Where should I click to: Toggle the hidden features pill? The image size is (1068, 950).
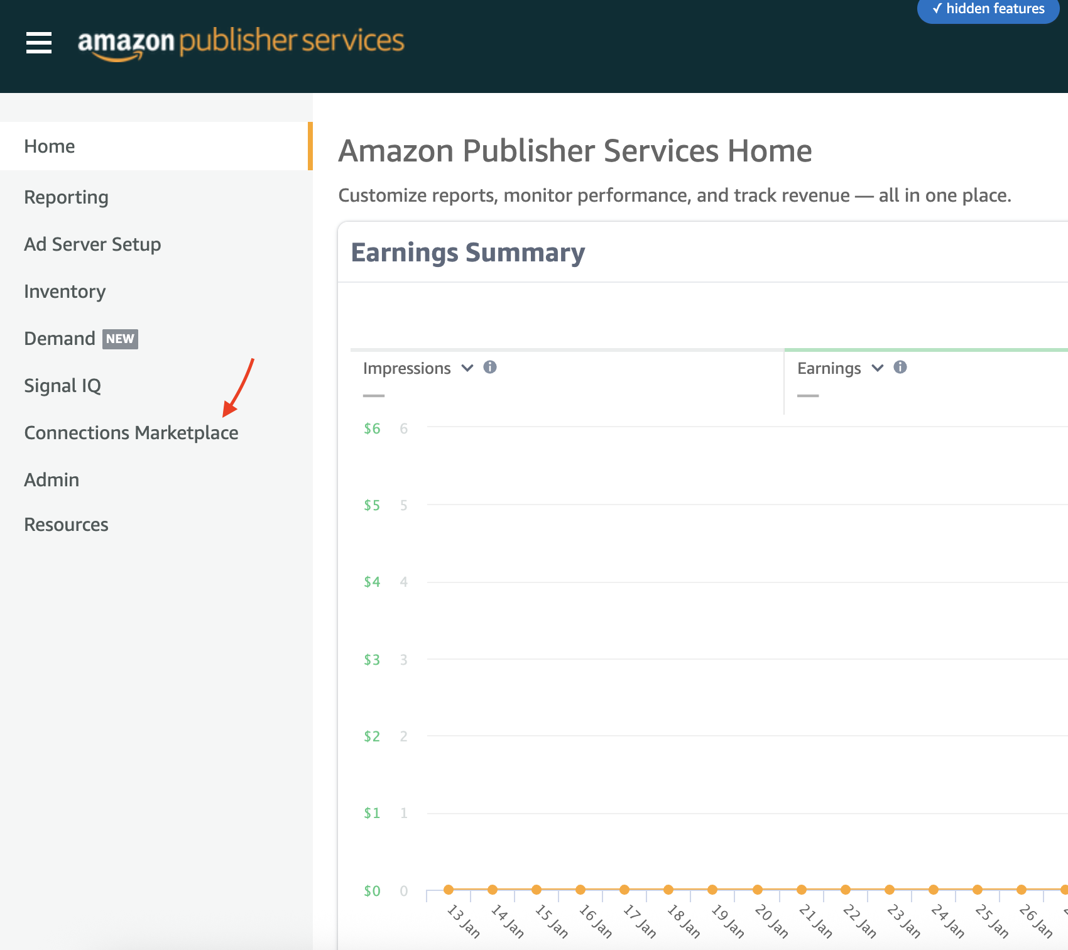[988, 9]
